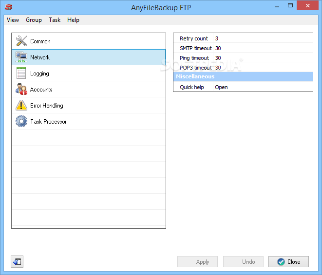Click the Common tools icon

tap(21, 41)
